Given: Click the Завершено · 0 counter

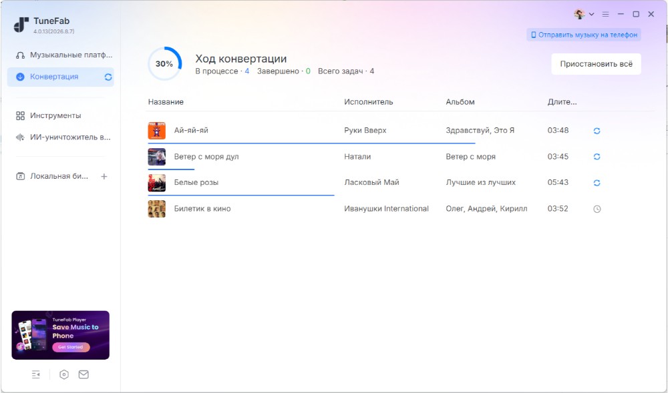Looking at the screenshot, I should (x=284, y=71).
